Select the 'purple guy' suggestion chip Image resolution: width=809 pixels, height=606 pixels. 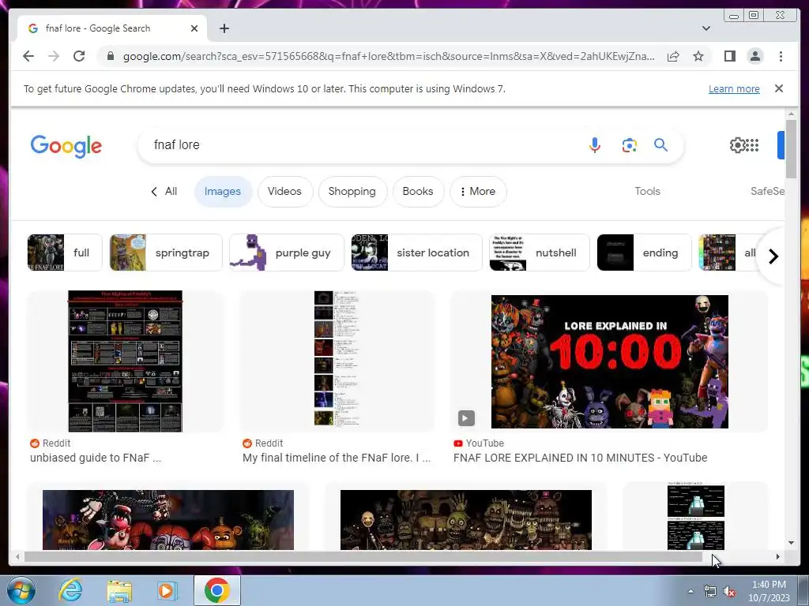[286, 252]
